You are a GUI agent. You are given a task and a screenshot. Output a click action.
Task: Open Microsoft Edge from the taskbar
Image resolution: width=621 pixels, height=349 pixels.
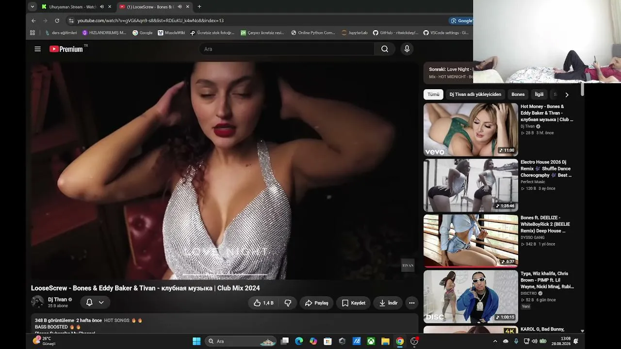299,341
